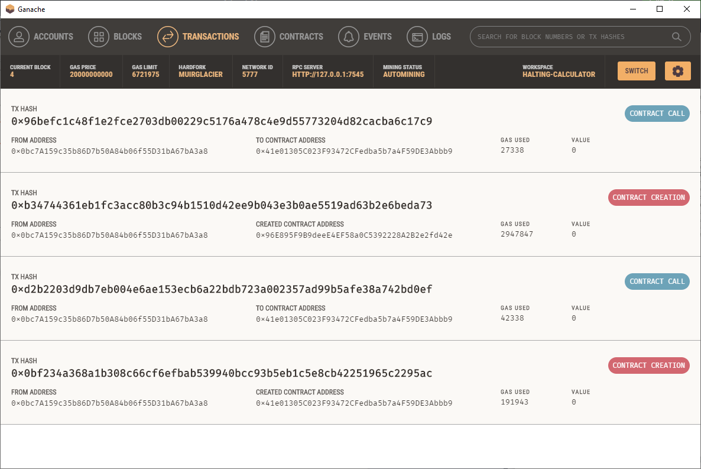Switch to the CONTRACTS tab
Viewport: 701px width, 469px height.
pos(301,36)
